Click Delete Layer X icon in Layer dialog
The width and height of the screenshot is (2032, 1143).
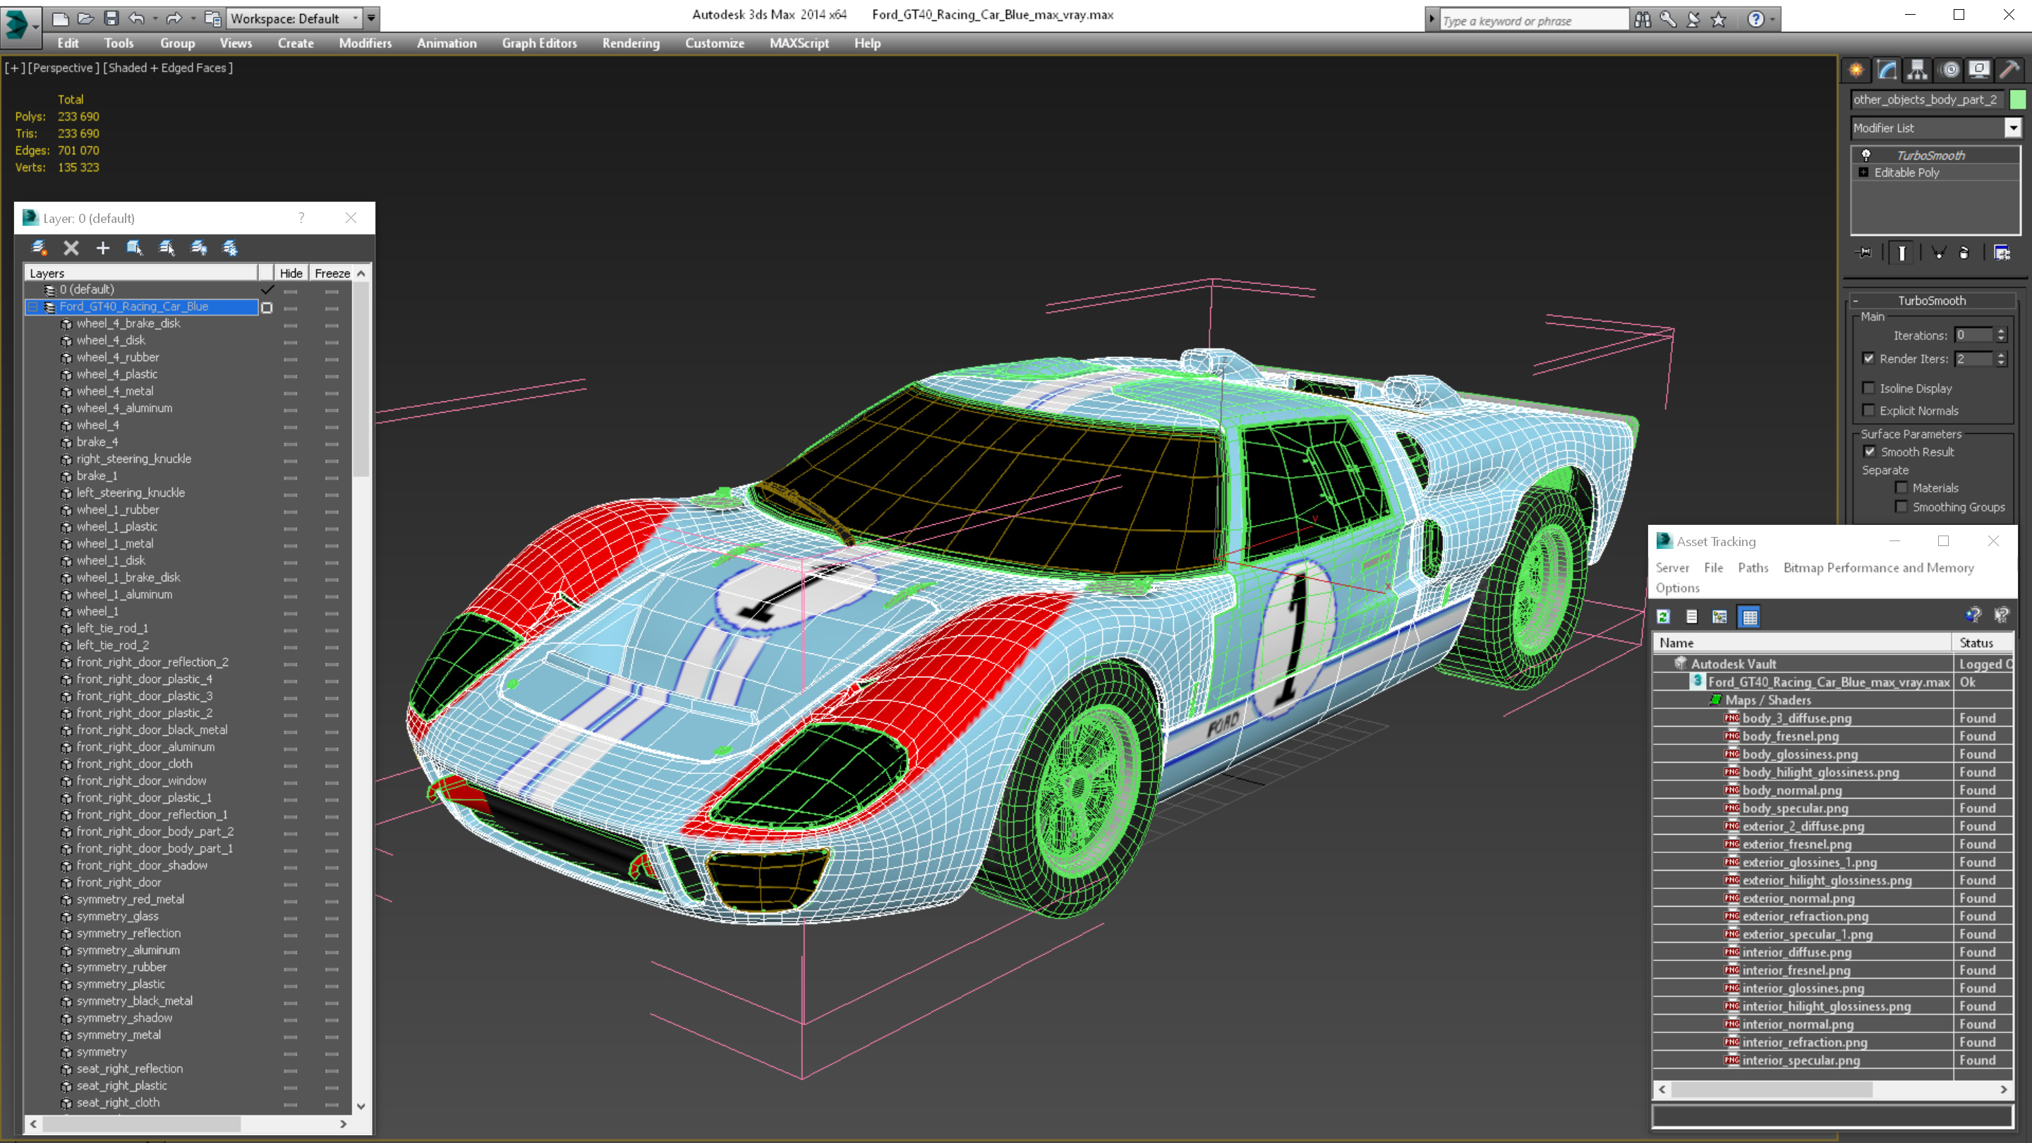click(71, 248)
